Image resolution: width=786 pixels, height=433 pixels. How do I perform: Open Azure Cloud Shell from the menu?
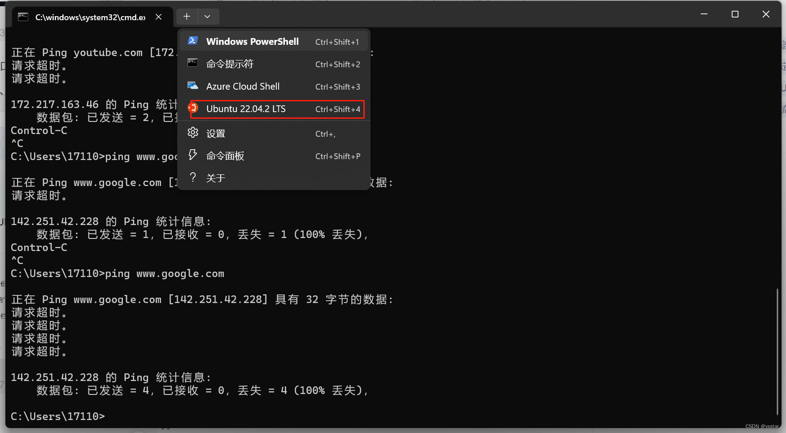click(x=243, y=86)
